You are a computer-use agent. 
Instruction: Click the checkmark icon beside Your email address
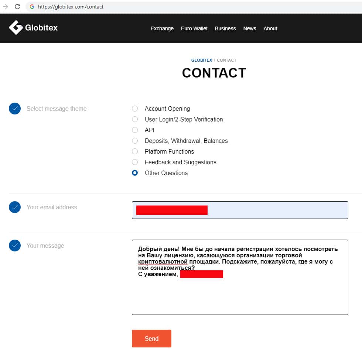click(x=15, y=207)
